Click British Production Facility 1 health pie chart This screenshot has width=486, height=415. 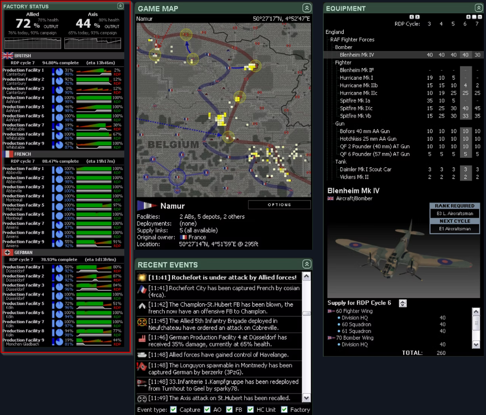(59, 72)
